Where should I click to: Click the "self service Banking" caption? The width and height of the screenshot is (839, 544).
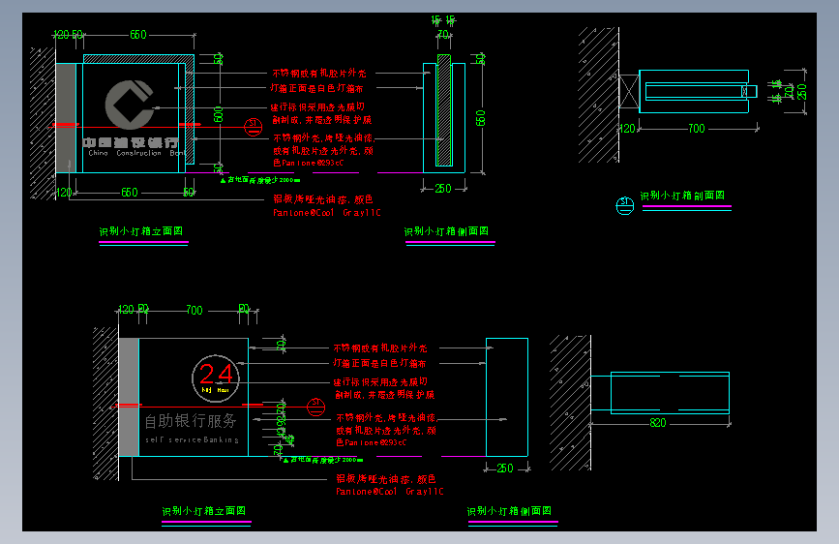193,439
